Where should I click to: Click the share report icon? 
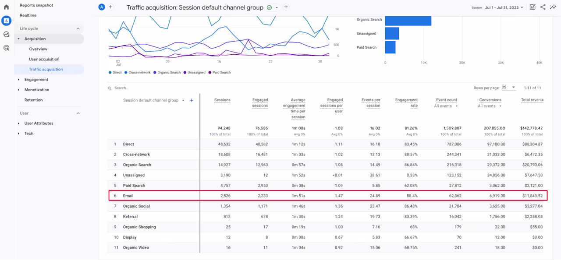click(543, 7)
